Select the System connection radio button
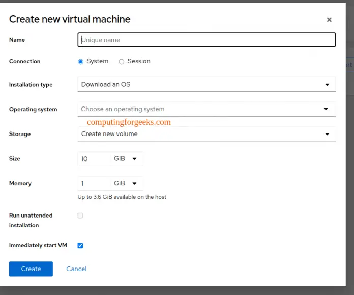354x295 pixels. tap(80, 62)
